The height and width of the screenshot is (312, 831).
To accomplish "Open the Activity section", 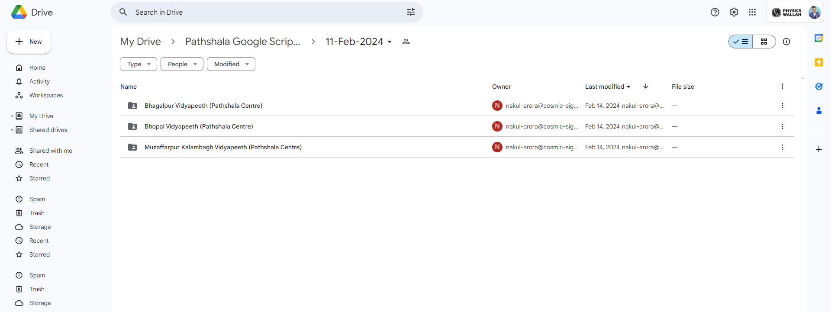I will [39, 81].
